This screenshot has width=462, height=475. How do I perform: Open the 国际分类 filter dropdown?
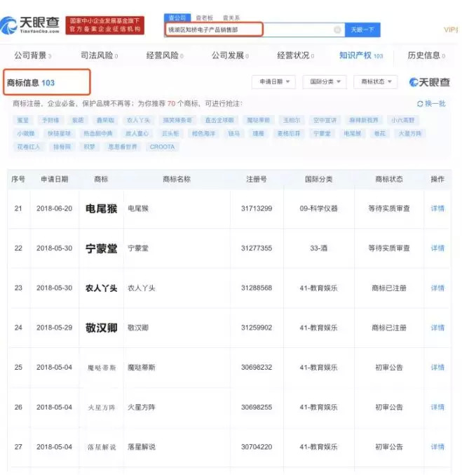point(324,82)
